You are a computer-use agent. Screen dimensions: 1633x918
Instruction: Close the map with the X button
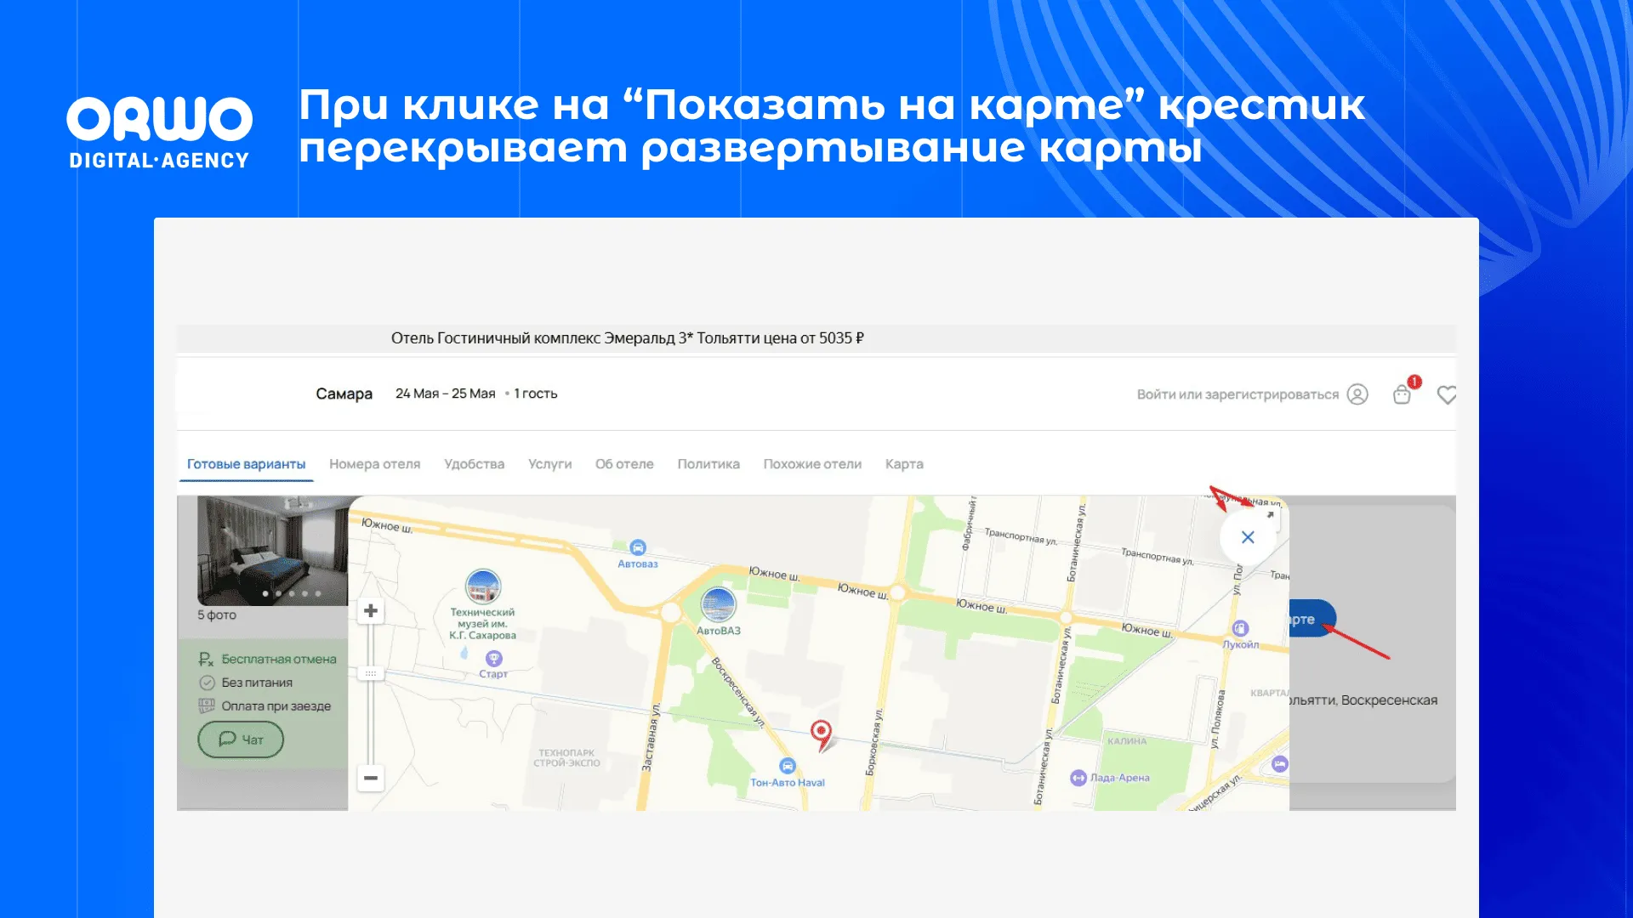pyautogui.click(x=1248, y=537)
